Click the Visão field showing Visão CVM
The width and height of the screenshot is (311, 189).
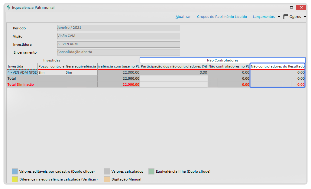tap(118, 36)
